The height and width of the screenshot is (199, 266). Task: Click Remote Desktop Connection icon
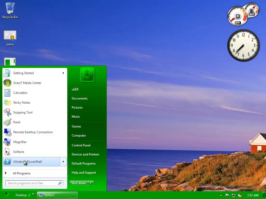tap(8, 132)
